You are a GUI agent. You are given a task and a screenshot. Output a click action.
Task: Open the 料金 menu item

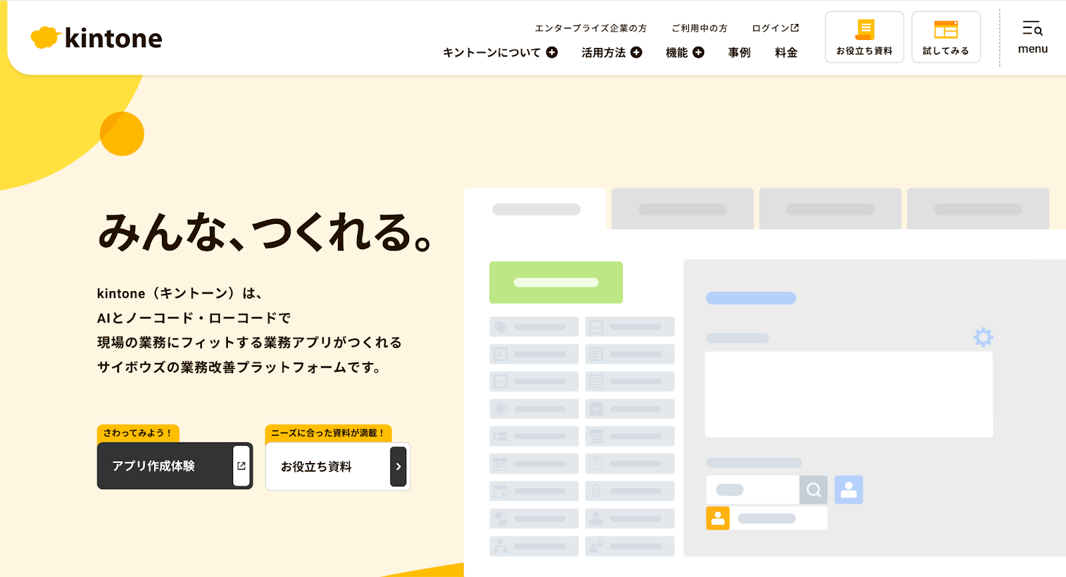786,53
